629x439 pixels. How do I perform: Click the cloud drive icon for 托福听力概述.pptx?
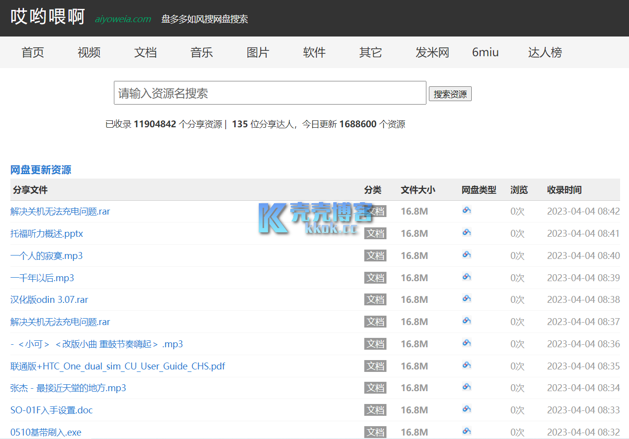click(466, 232)
